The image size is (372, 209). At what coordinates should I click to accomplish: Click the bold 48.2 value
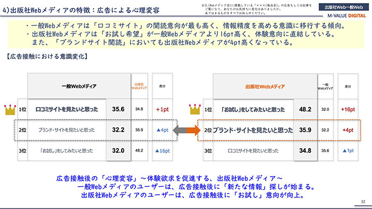(305, 109)
